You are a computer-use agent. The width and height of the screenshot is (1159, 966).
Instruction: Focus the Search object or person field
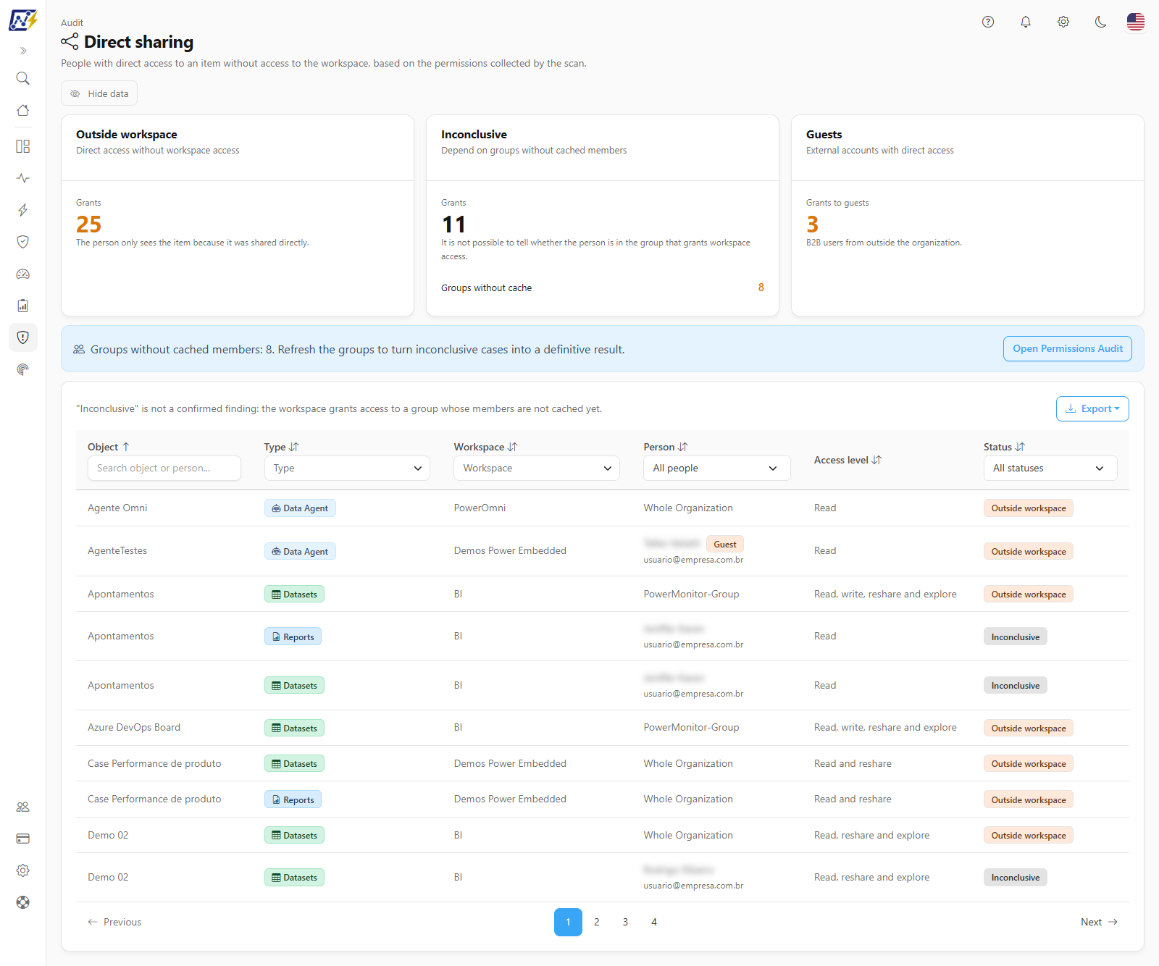point(164,468)
